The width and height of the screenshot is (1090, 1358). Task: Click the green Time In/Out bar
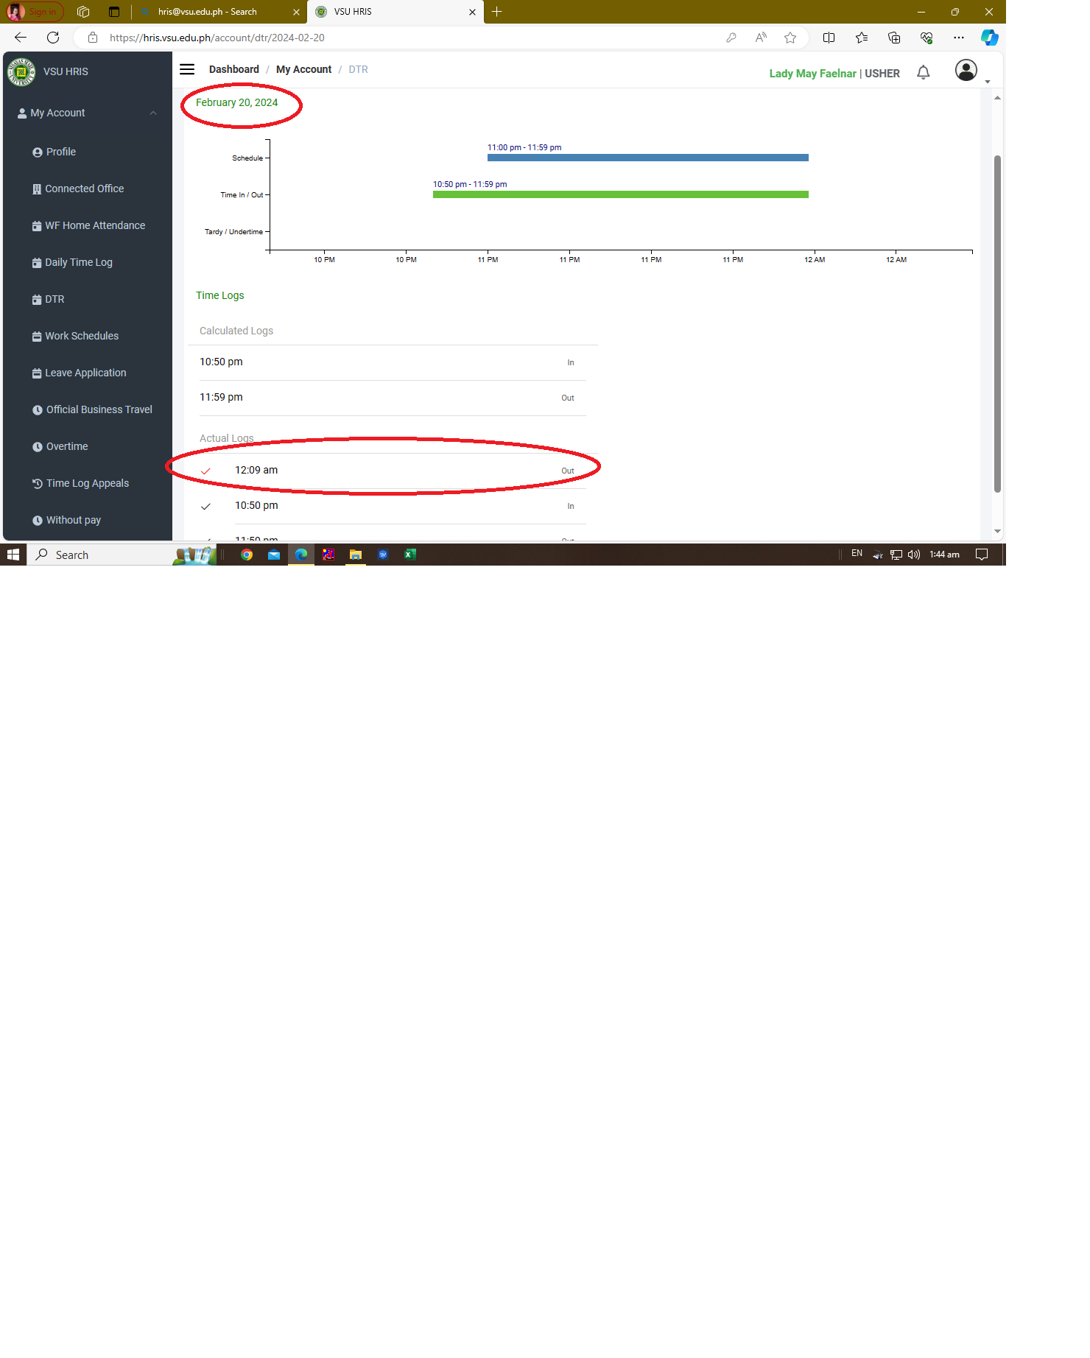pyautogui.click(x=620, y=194)
